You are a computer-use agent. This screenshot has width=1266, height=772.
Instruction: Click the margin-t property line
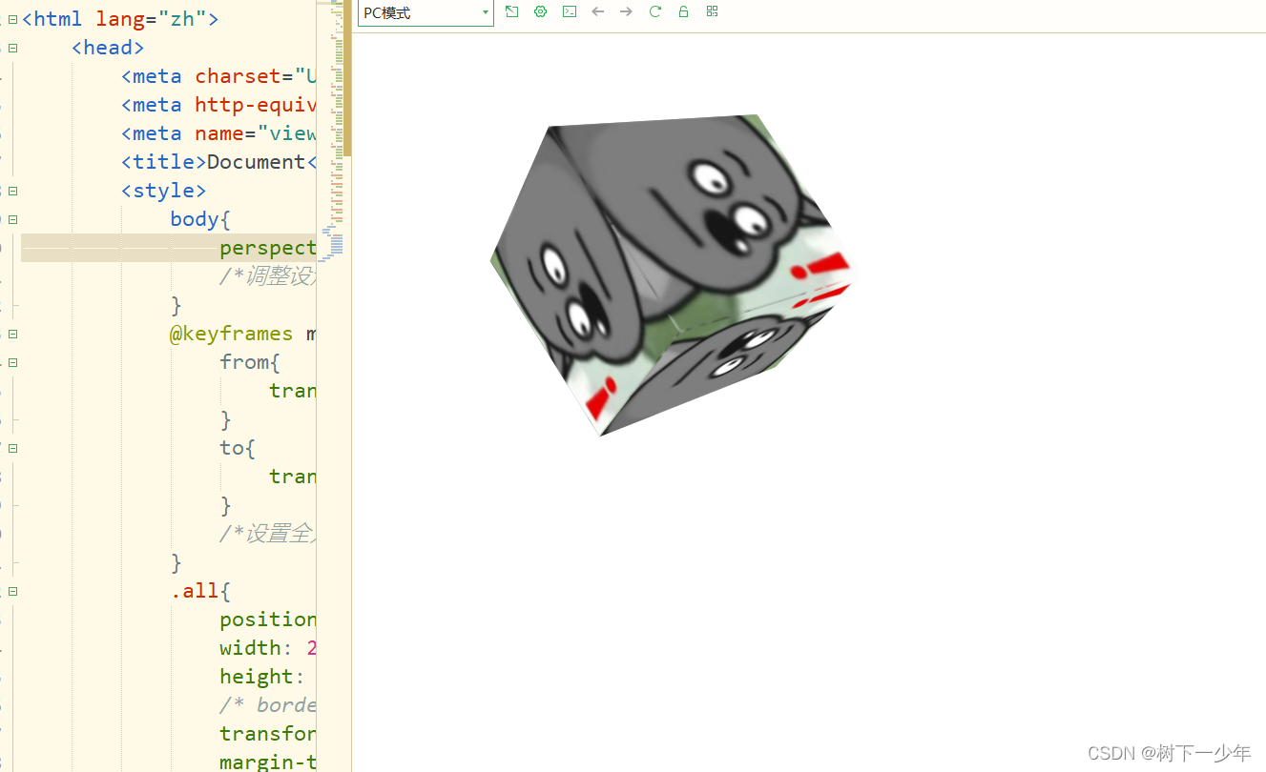268,762
